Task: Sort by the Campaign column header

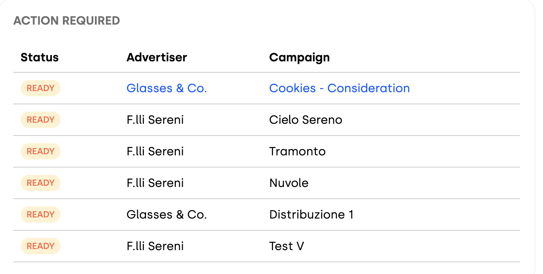Action: point(299,57)
